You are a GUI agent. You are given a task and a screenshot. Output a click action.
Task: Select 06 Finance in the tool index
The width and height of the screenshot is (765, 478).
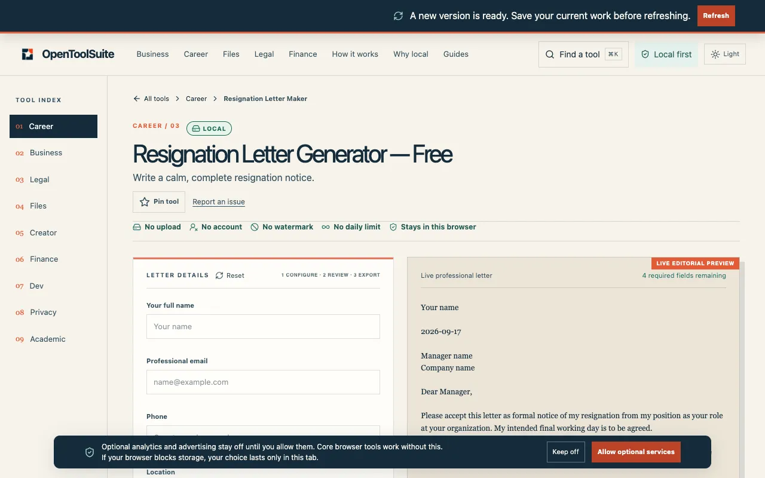click(53, 259)
